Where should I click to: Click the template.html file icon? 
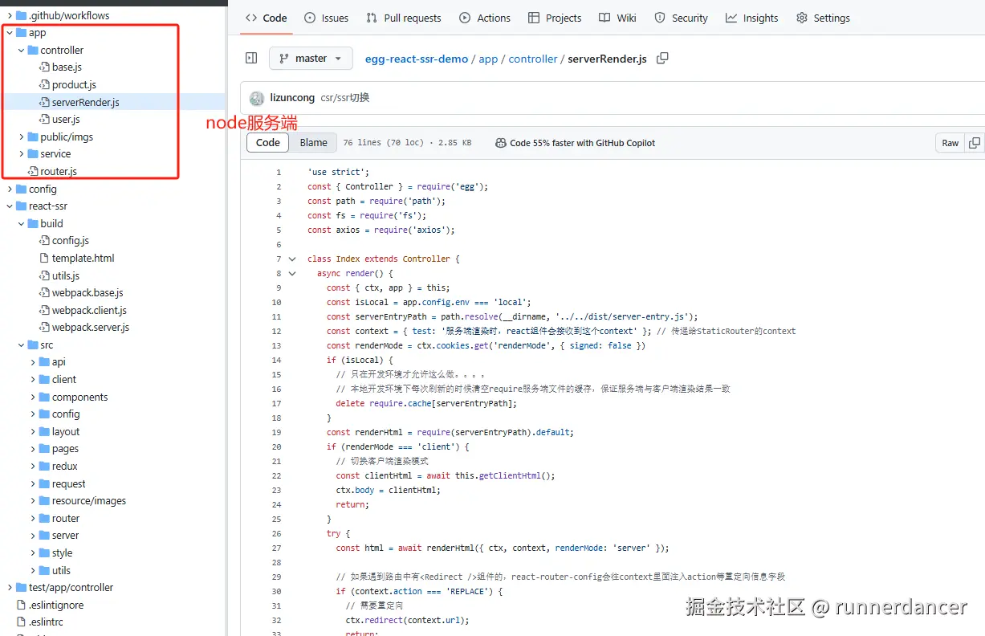pos(45,258)
